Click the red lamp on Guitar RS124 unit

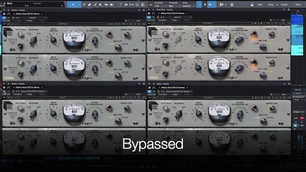click(x=109, y=107)
